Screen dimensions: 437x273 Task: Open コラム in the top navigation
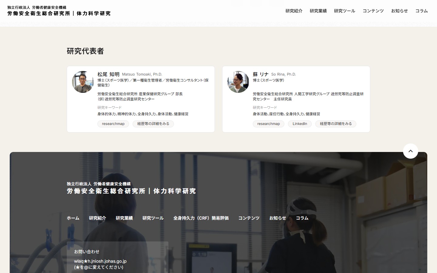[x=422, y=11]
